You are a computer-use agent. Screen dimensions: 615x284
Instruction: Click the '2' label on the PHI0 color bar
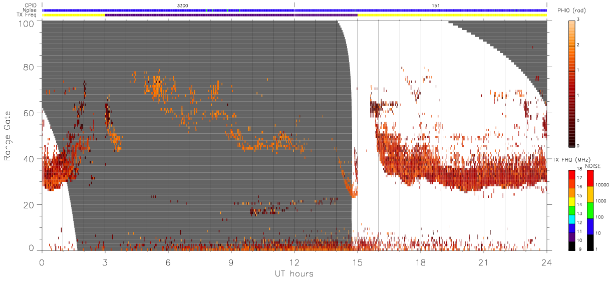tap(579, 45)
